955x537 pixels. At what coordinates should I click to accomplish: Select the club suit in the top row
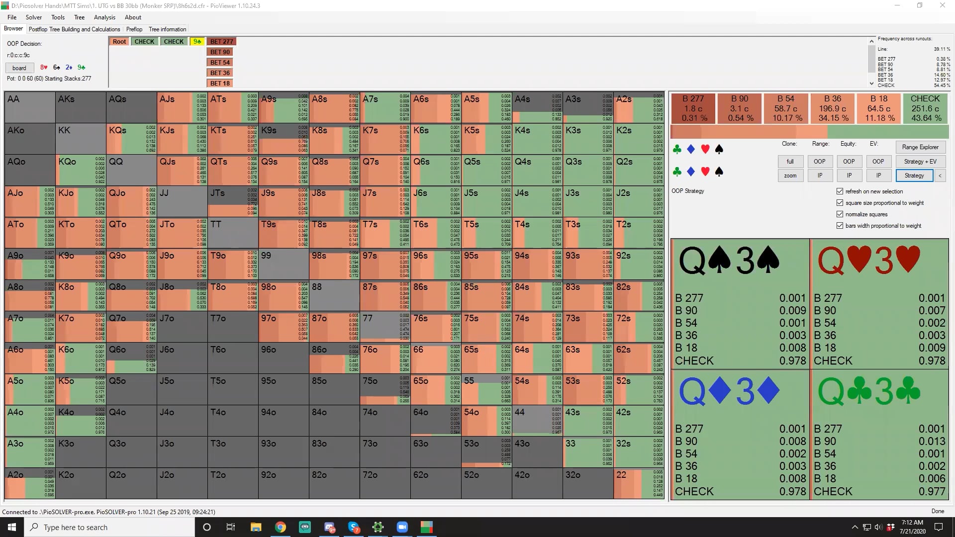click(676, 149)
